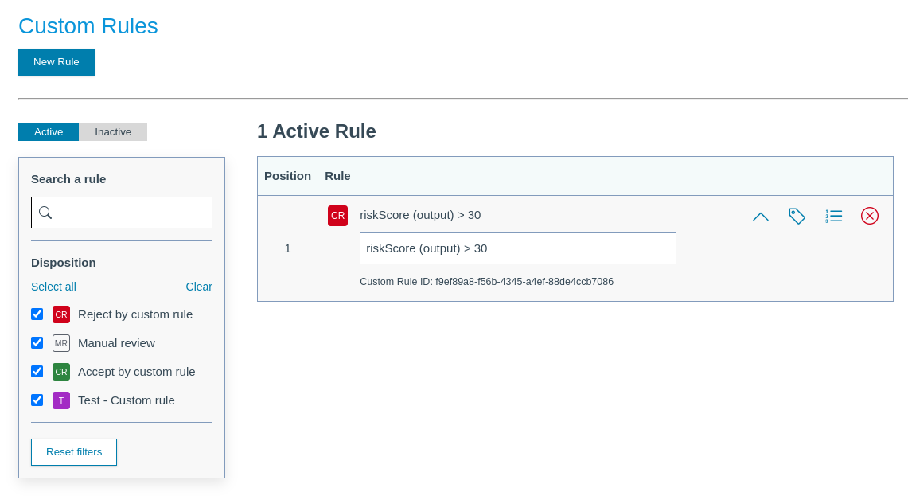Click the red CR badge next to riskScore rule

click(x=337, y=215)
